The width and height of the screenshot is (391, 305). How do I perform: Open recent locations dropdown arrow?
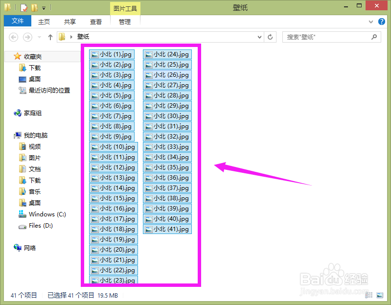click(x=39, y=37)
